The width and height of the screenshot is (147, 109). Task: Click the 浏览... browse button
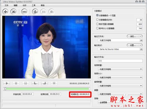(133, 37)
